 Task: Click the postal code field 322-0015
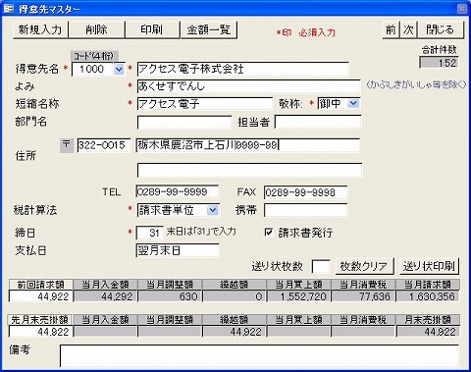point(104,145)
